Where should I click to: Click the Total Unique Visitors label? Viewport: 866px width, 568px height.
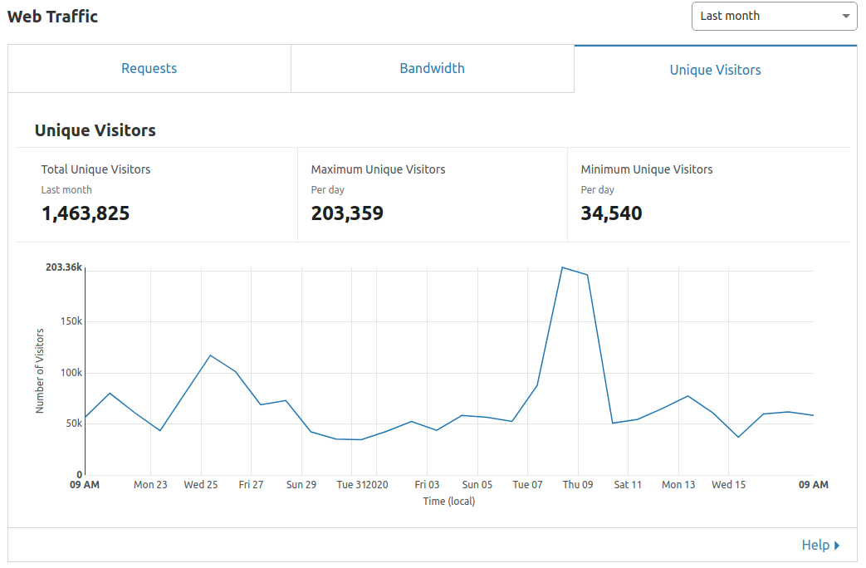pyautogui.click(x=95, y=169)
